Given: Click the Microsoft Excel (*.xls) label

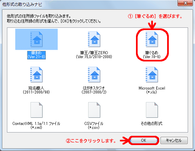Looking at the screenshot, I should coord(152,90).
